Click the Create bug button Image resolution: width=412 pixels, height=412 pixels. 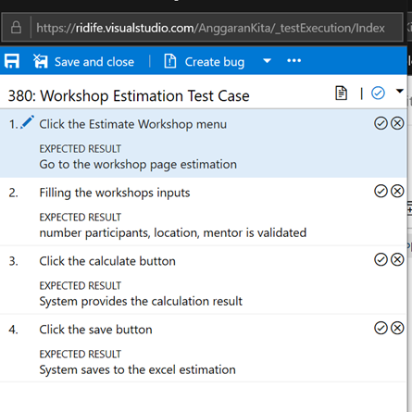click(x=204, y=61)
